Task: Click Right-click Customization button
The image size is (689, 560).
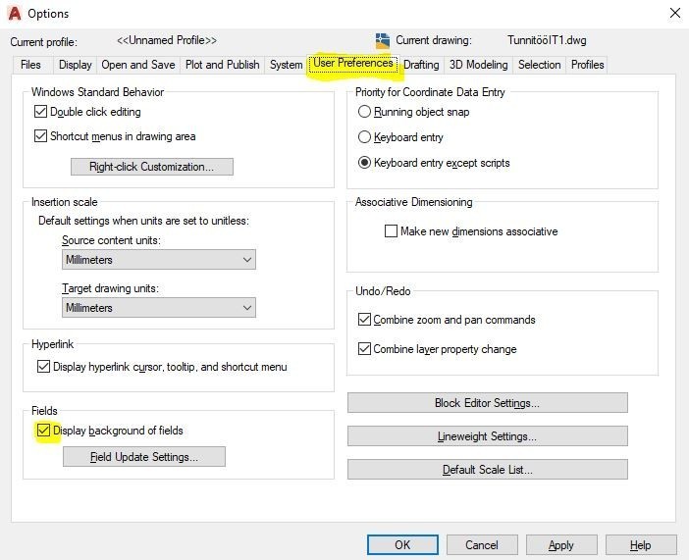Action: pos(151,167)
